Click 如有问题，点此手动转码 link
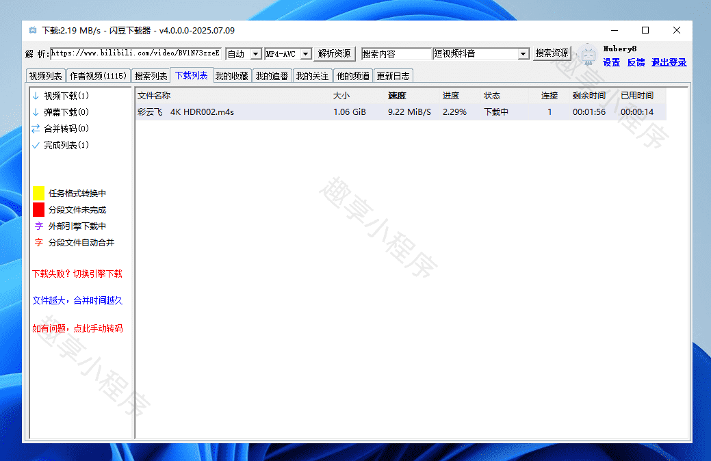The height and width of the screenshot is (461, 711). 77,328
